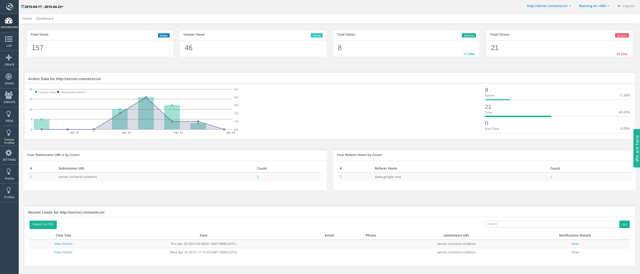The width and height of the screenshot is (640, 274).
Task: Click the Time column header
Action: coord(203,235)
